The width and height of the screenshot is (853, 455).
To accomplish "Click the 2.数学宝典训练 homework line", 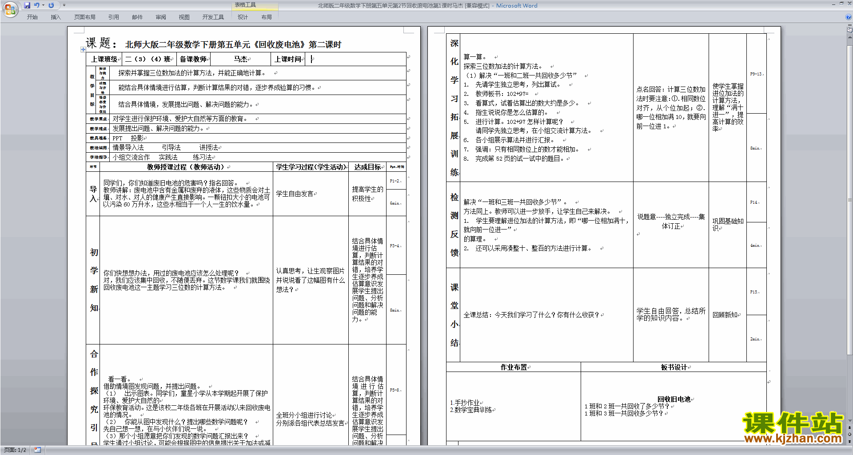I will 471,410.
